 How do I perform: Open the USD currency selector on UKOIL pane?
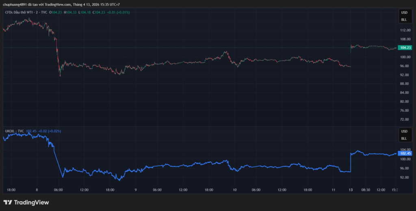(x=404, y=132)
